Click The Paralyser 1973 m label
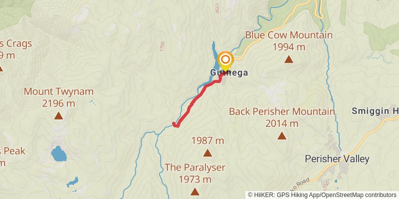The image size is (399, 199). (195, 173)
